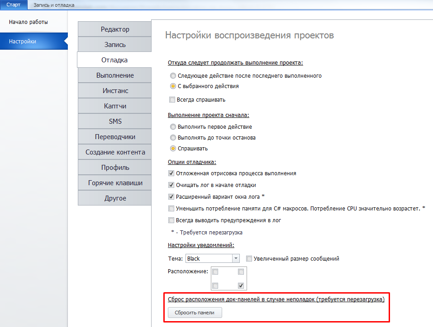Open the SMS settings tab
Viewport: 433px width, 327px height.
tap(114, 121)
